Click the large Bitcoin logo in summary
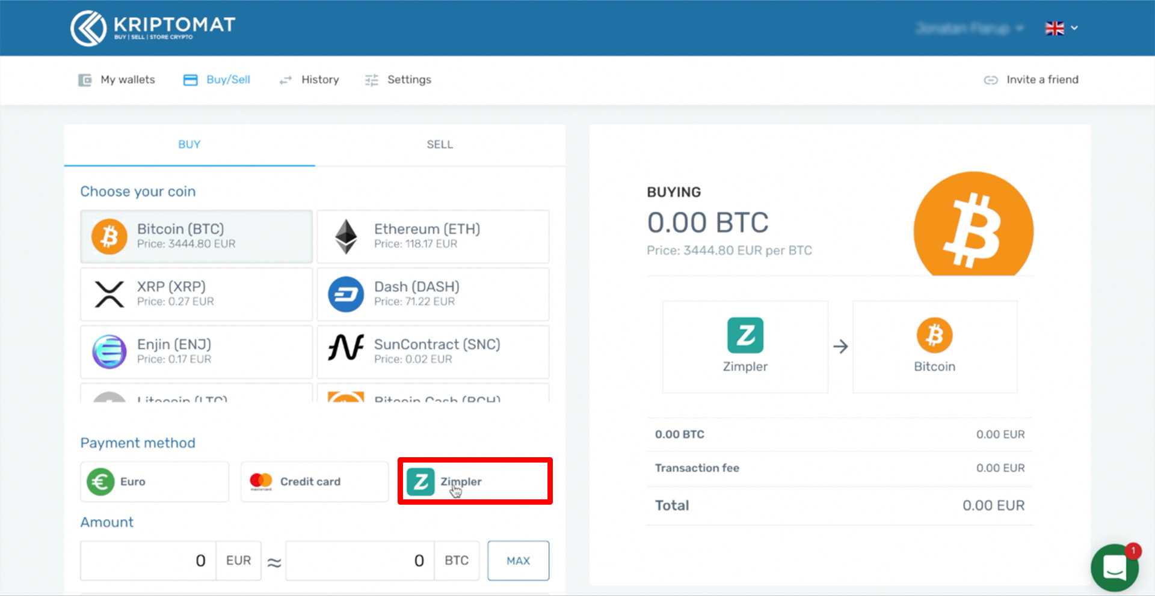 [x=973, y=224]
